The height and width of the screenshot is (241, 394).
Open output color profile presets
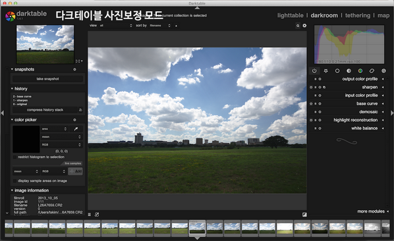[316, 79]
